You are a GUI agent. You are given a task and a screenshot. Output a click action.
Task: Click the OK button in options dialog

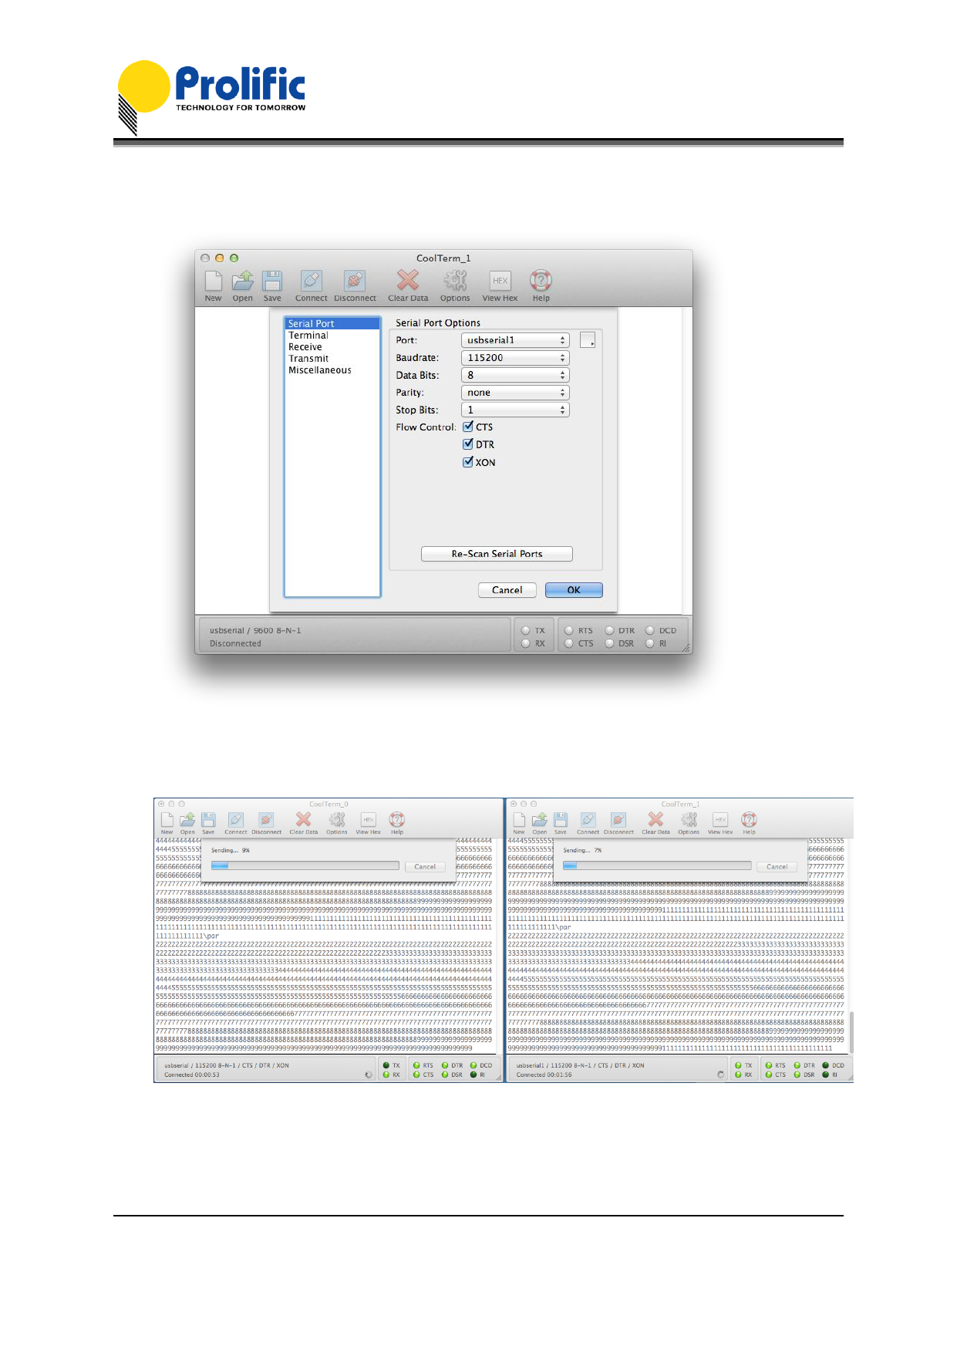(x=574, y=590)
